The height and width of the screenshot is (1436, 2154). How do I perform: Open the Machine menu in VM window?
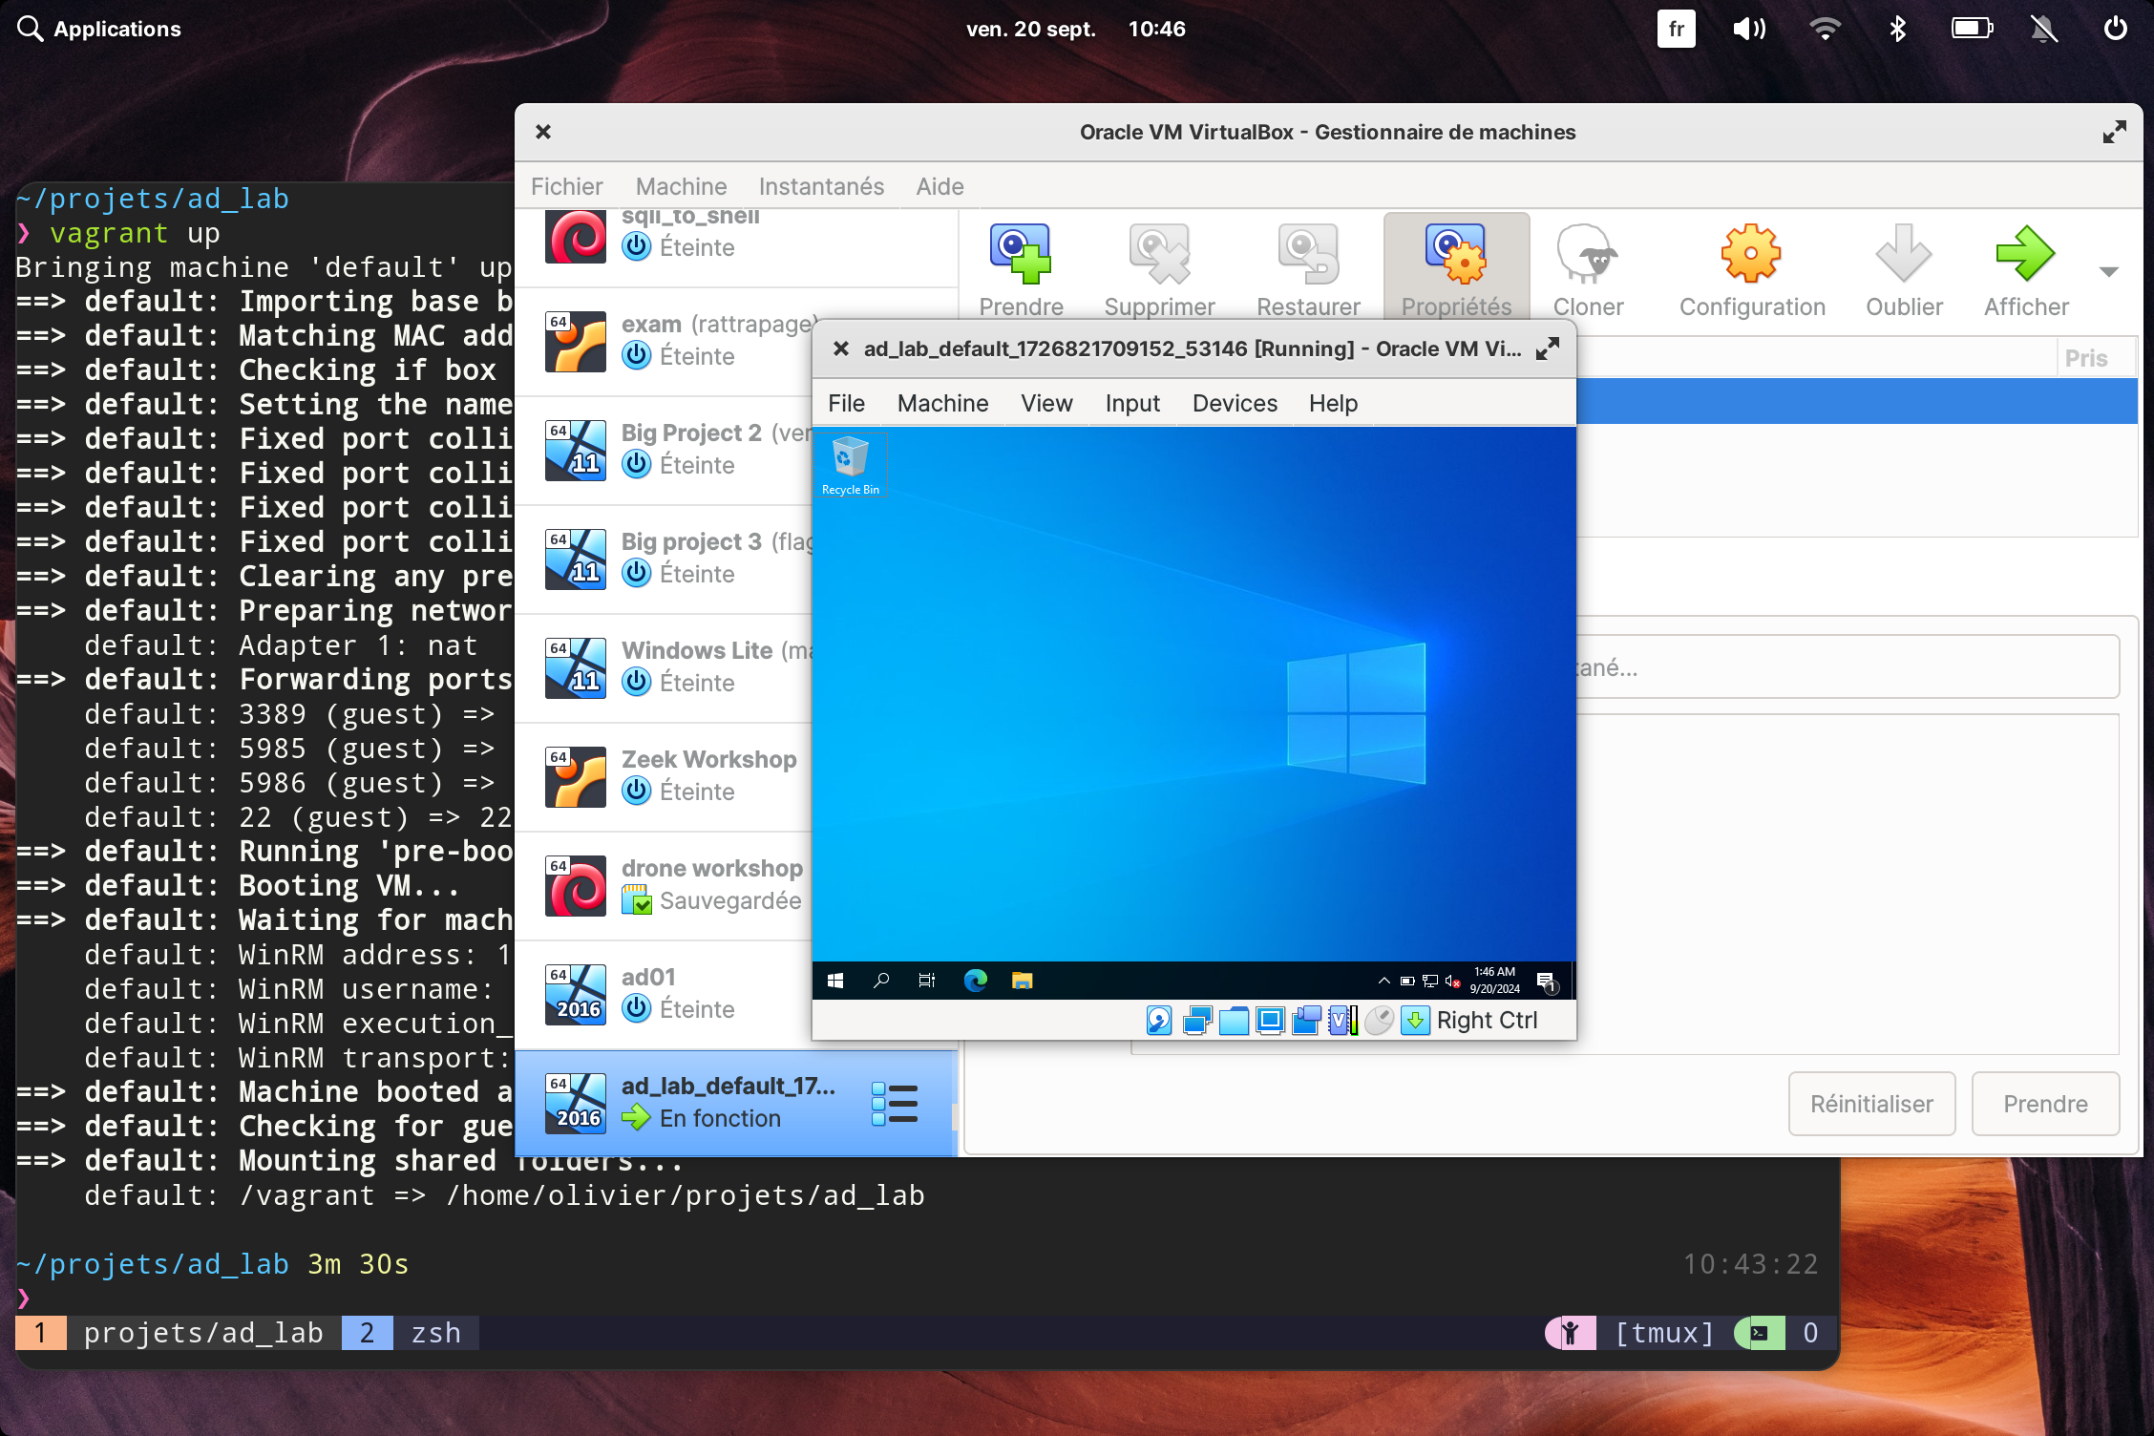942,402
